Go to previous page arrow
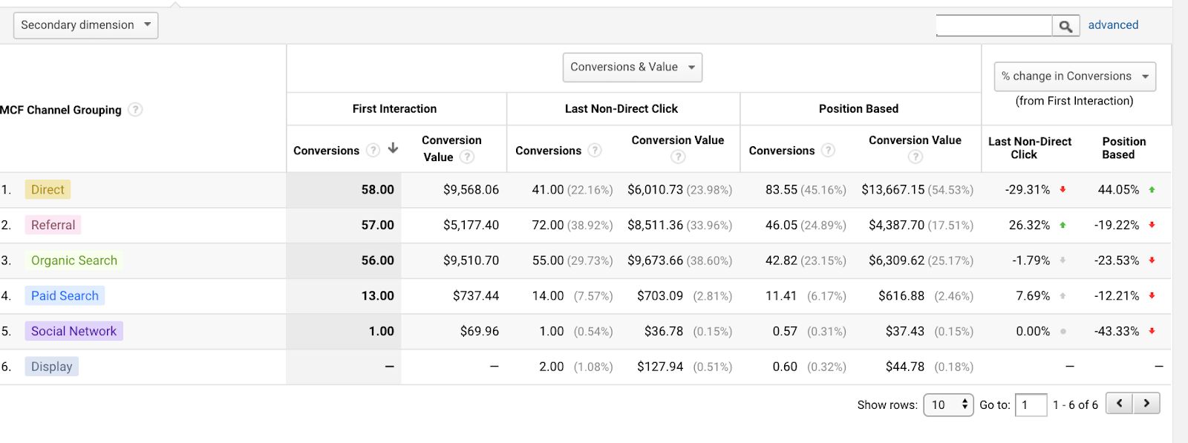 pos(1119,404)
